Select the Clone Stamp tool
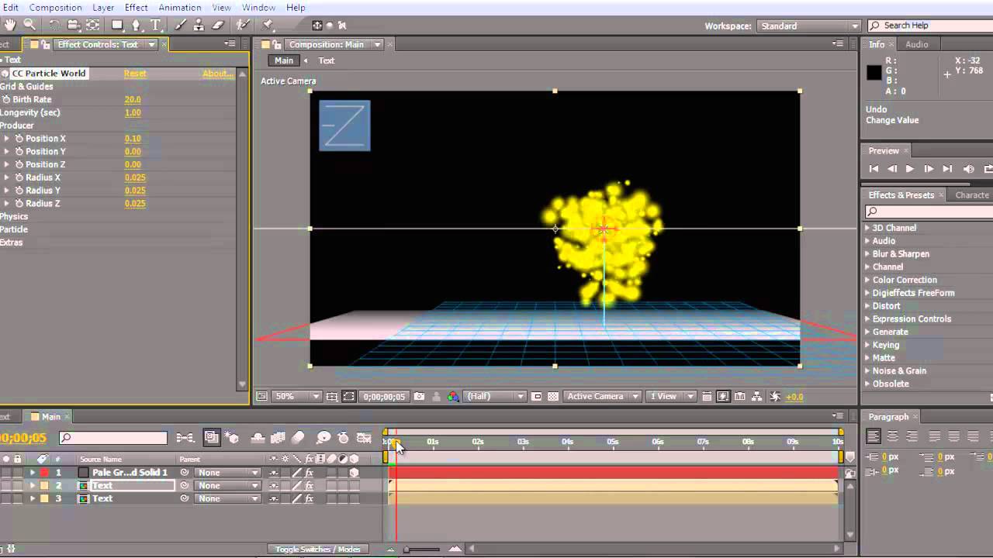 point(199,25)
